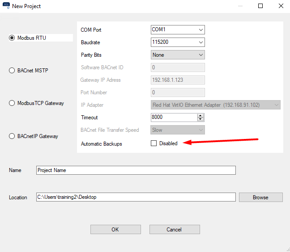Click the Location path text field
Viewport: 290px width, 252px height.
tap(136, 197)
